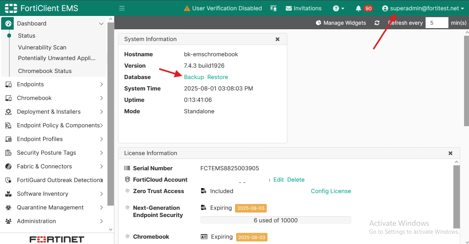The width and height of the screenshot is (469, 244).
Task: Click the Dashboard gauge icon in sidebar
Action: pyautogui.click(x=8, y=24)
